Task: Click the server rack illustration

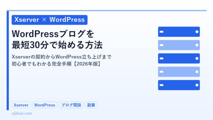Action: pyautogui.click(x=179, y=58)
